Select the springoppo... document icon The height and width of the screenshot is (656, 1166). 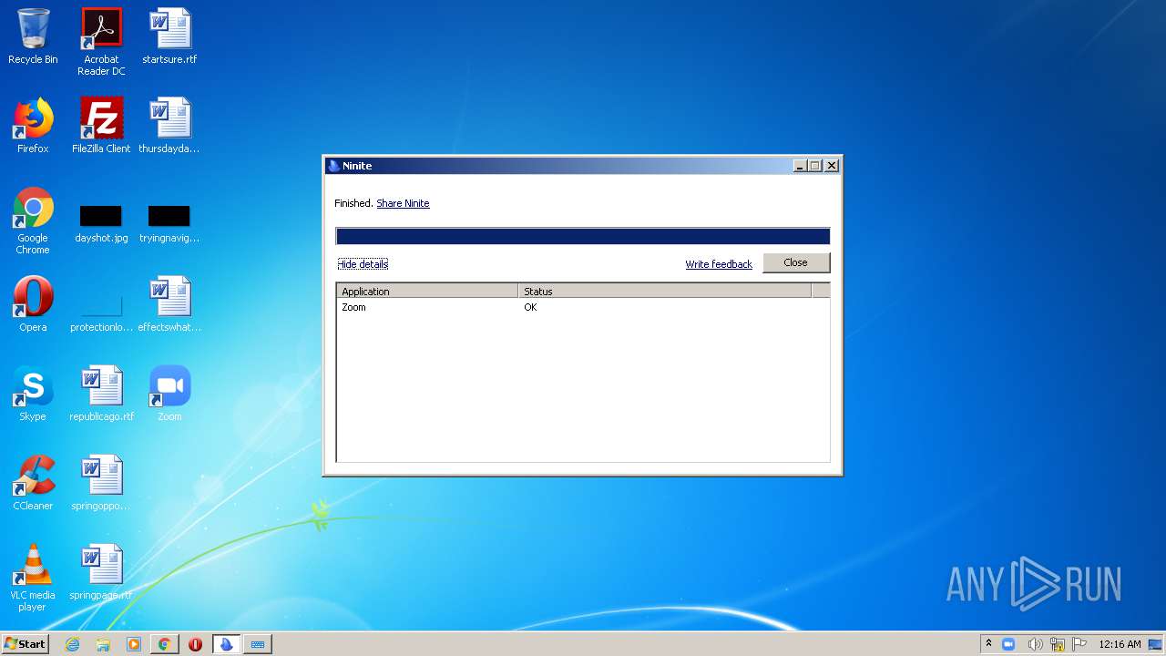coord(101,483)
